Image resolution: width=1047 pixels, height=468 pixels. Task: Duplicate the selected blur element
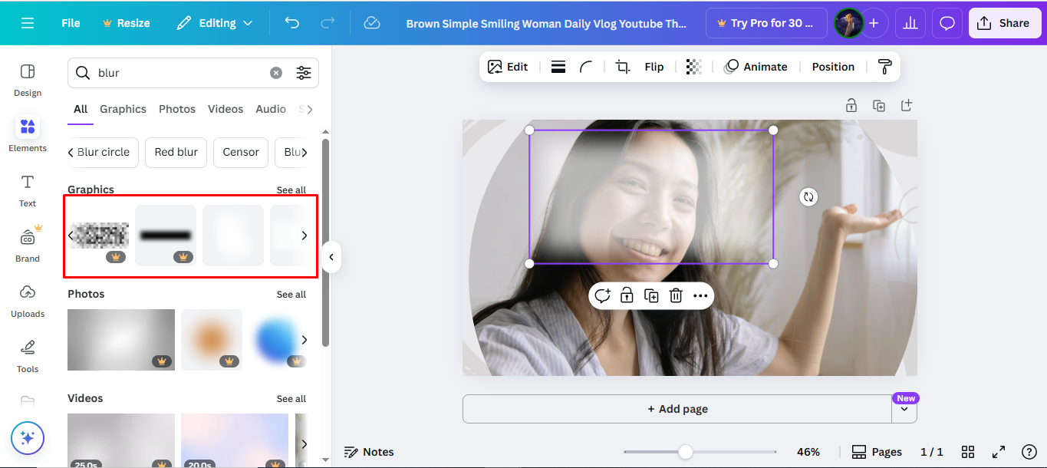pos(650,295)
